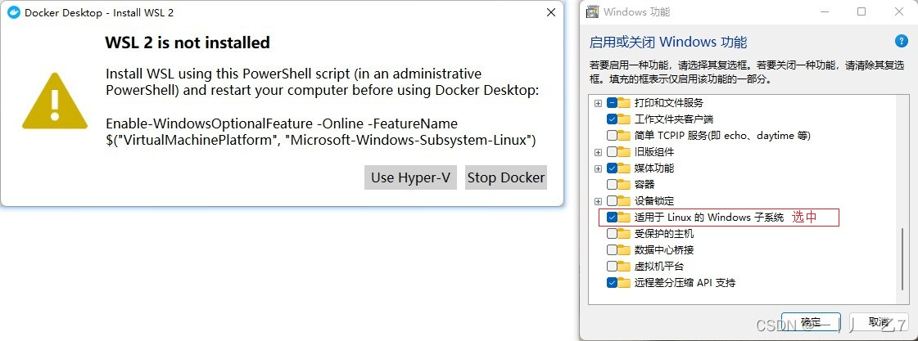918x341 pixels.
Task: Click the Use Hyper-V button
Action: [x=410, y=177]
